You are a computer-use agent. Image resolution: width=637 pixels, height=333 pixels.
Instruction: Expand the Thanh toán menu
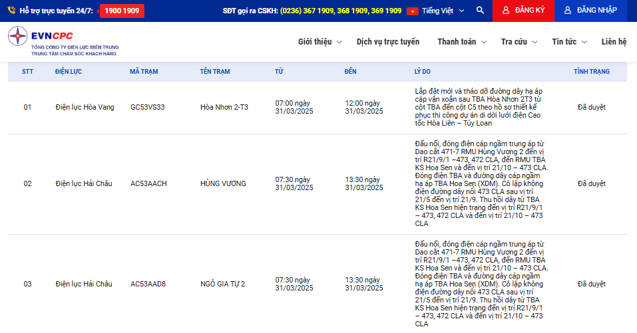point(462,42)
